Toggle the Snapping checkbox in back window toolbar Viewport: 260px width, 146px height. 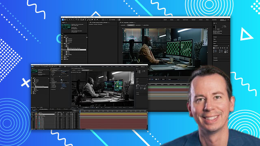pos(110,20)
